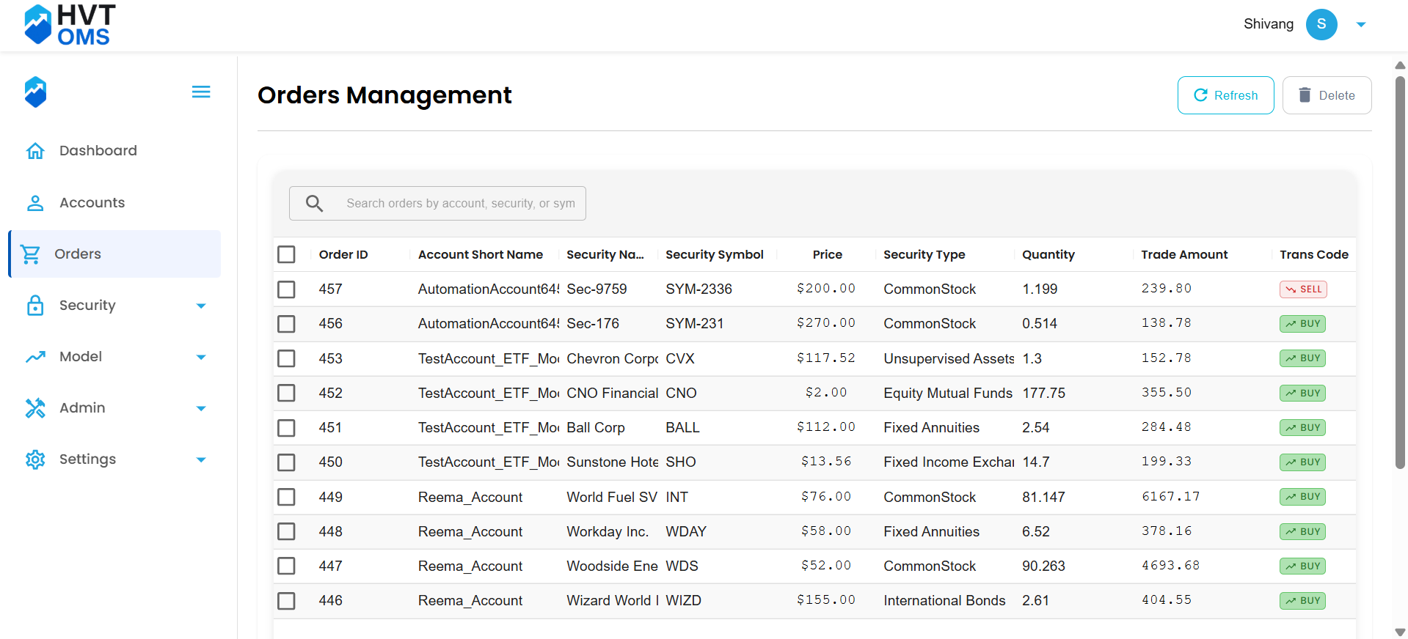Click the Chevron security name cell

[612, 359]
